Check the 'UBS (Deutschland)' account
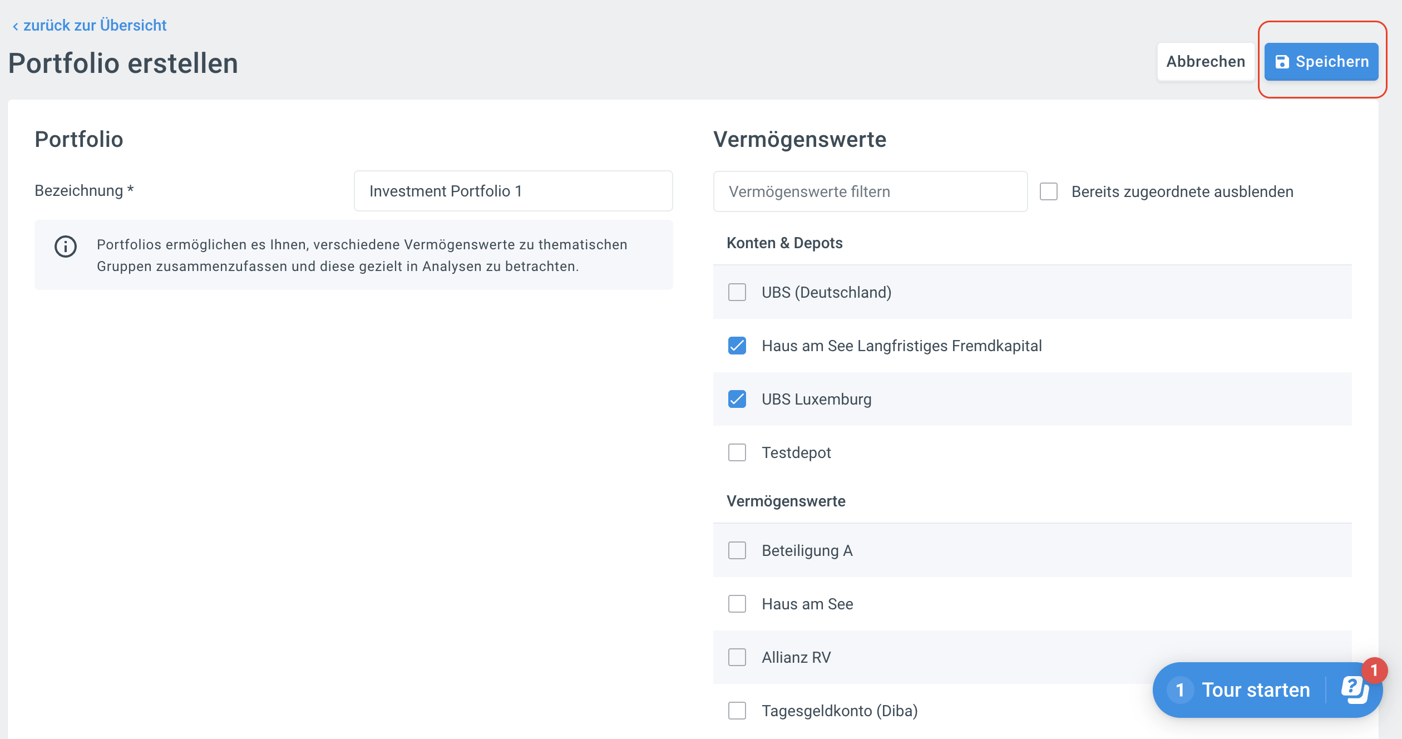The width and height of the screenshot is (1402, 739). pyautogui.click(x=737, y=292)
